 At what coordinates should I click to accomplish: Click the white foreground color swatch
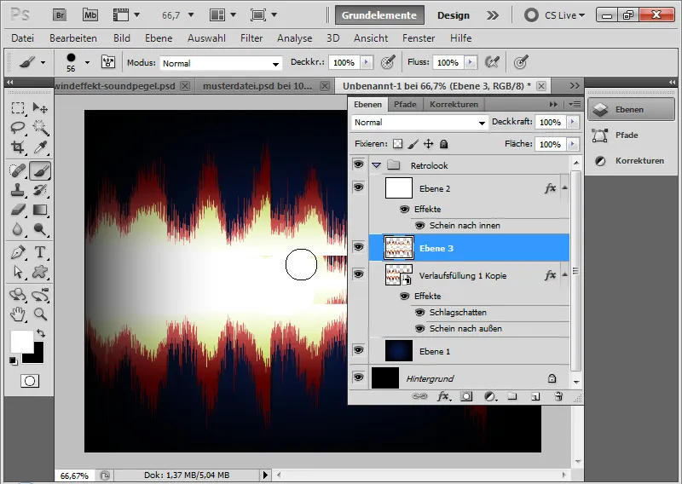(21, 342)
